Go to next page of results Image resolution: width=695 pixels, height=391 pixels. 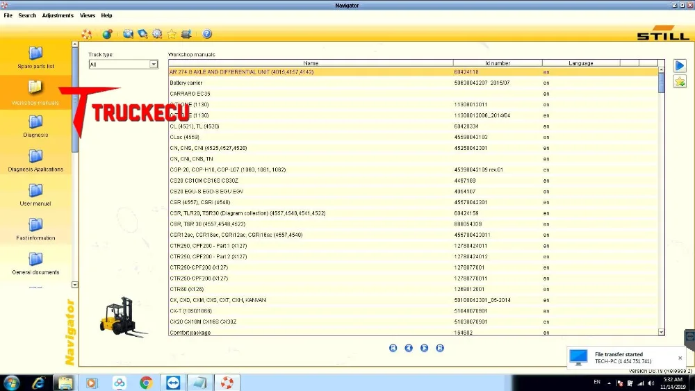tap(424, 348)
